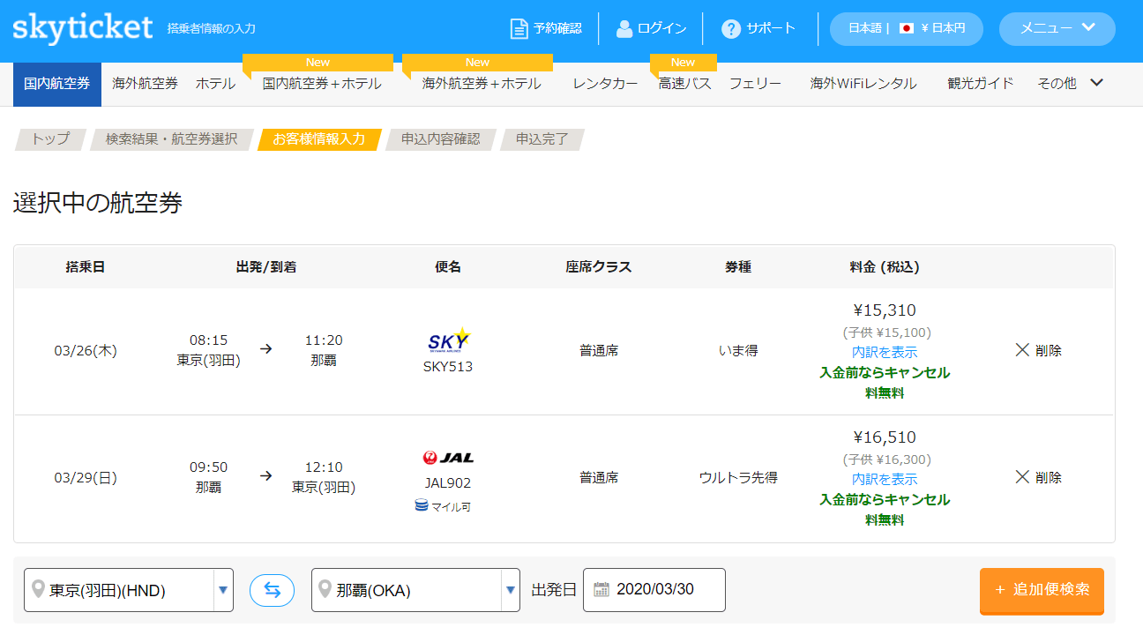Click the SKY airline logo
This screenshot has height=635, width=1143.
[x=448, y=340]
